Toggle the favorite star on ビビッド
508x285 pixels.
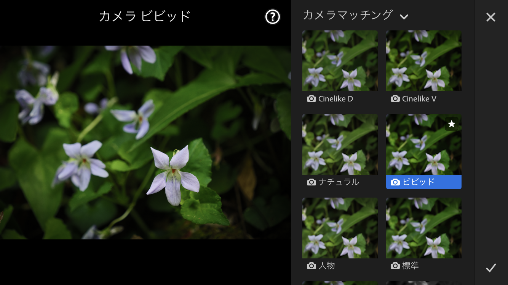[452, 124]
